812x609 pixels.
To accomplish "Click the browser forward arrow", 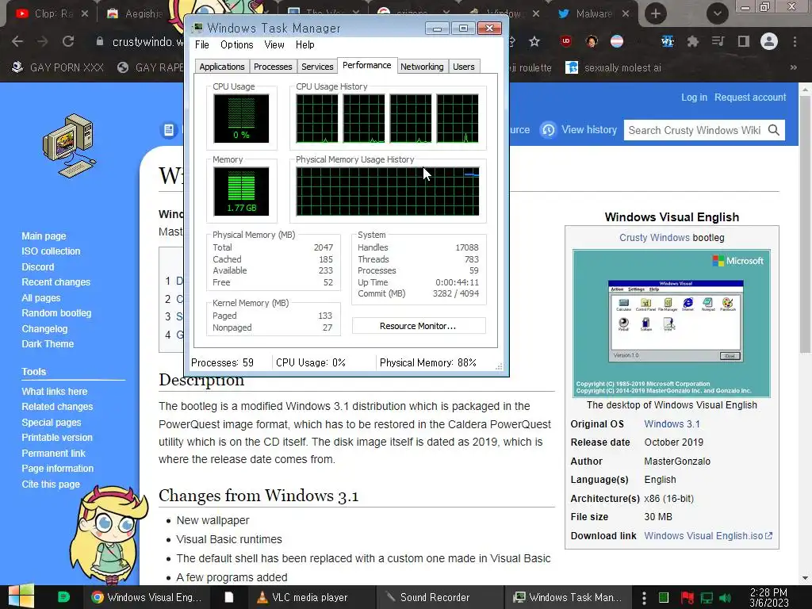I will 43,41.
